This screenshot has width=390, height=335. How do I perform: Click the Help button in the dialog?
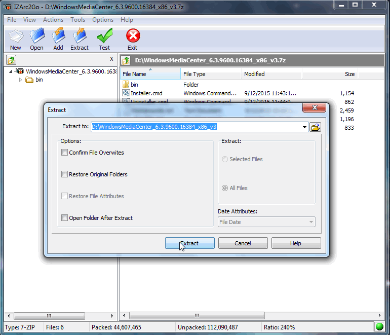[x=296, y=243]
